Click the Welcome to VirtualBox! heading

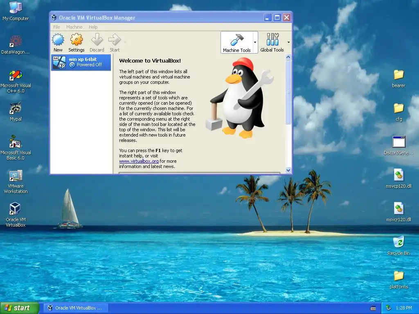pyautogui.click(x=150, y=61)
